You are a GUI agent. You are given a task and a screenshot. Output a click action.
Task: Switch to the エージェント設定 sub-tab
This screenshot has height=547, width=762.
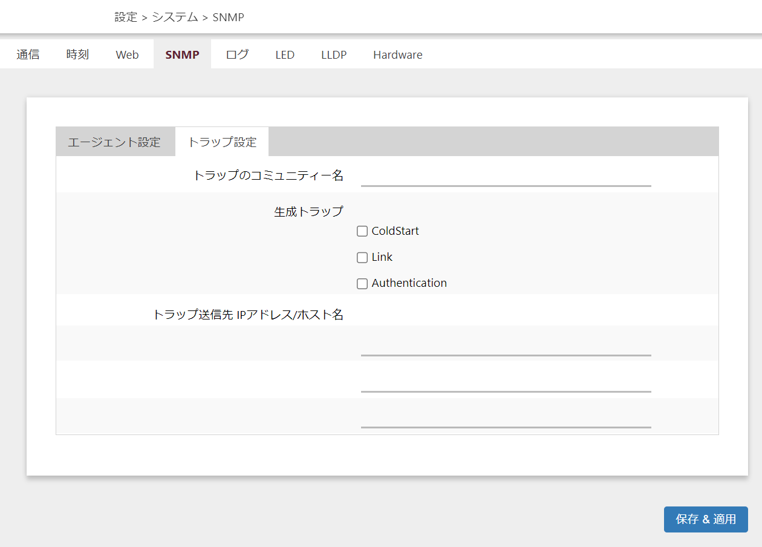pos(114,142)
